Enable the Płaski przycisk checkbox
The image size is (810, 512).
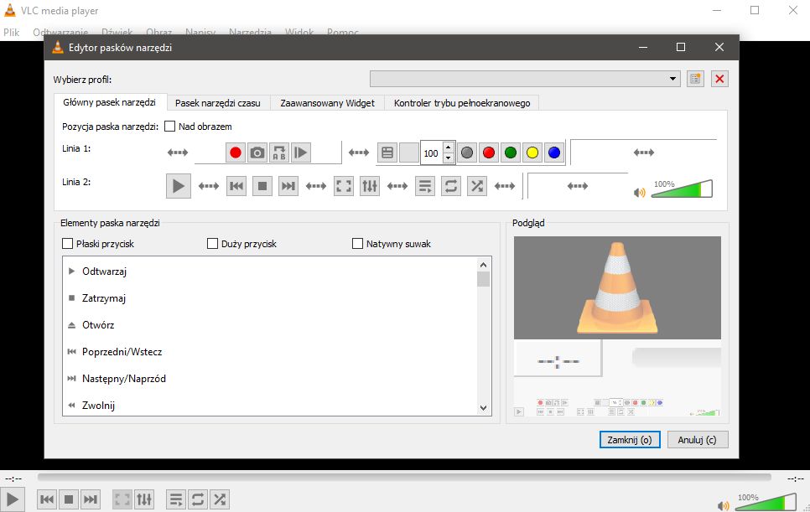click(x=67, y=244)
